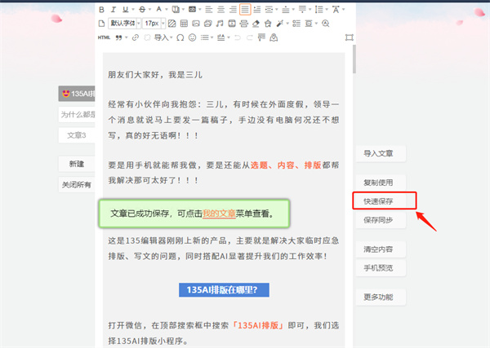This screenshot has width=490, height=348.
Task: Toggle italic formatting
Action: tap(114, 10)
